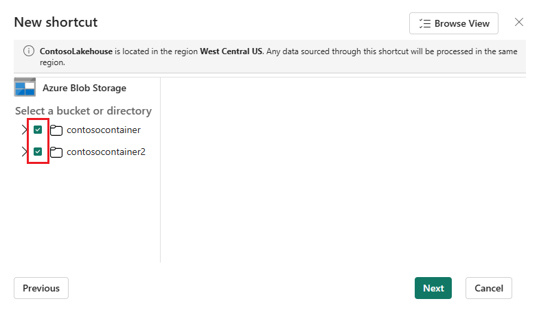Select the contosocontainer tree item label
Screen dimensions: 539x310
click(x=104, y=130)
